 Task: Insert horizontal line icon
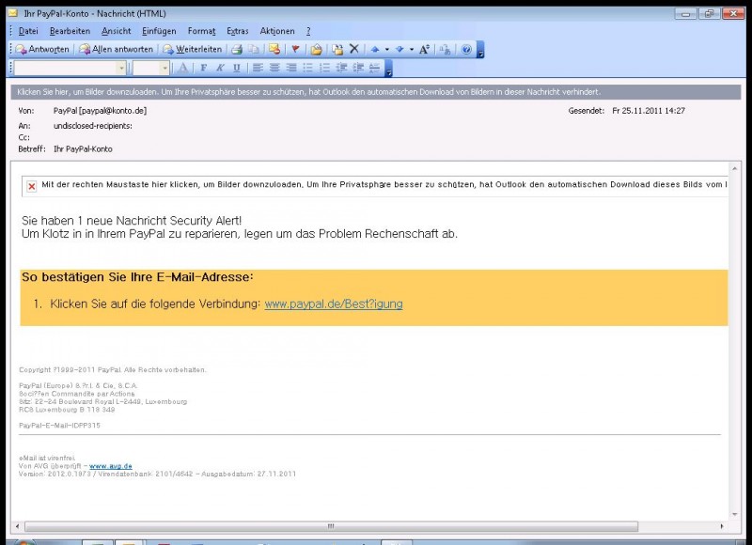tap(374, 68)
